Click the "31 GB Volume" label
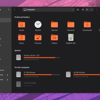The height and width of the screenshot is (100, 100). pos(29,72)
